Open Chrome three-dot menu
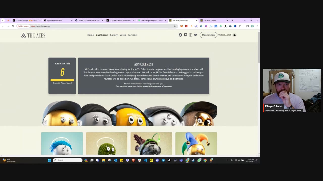Screen dimensions: 323x181 [x=257, y=26]
